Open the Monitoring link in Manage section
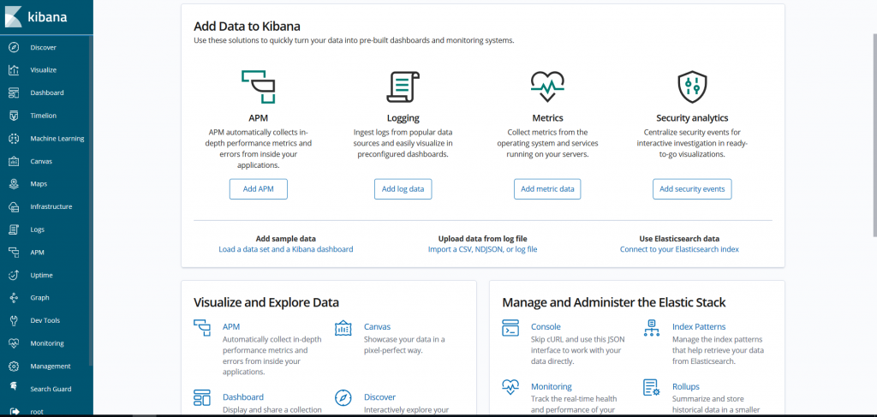The height and width of the screenshot is (417, 877). [552, 387]
